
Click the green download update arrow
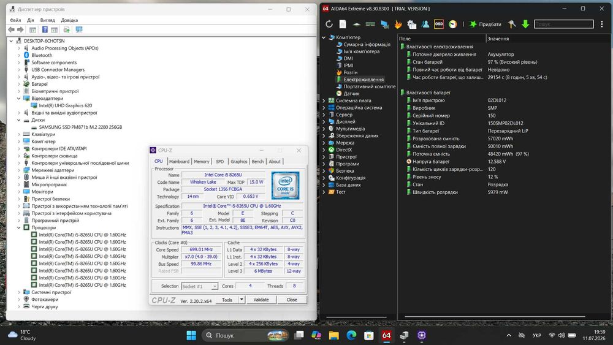point(525,25)
